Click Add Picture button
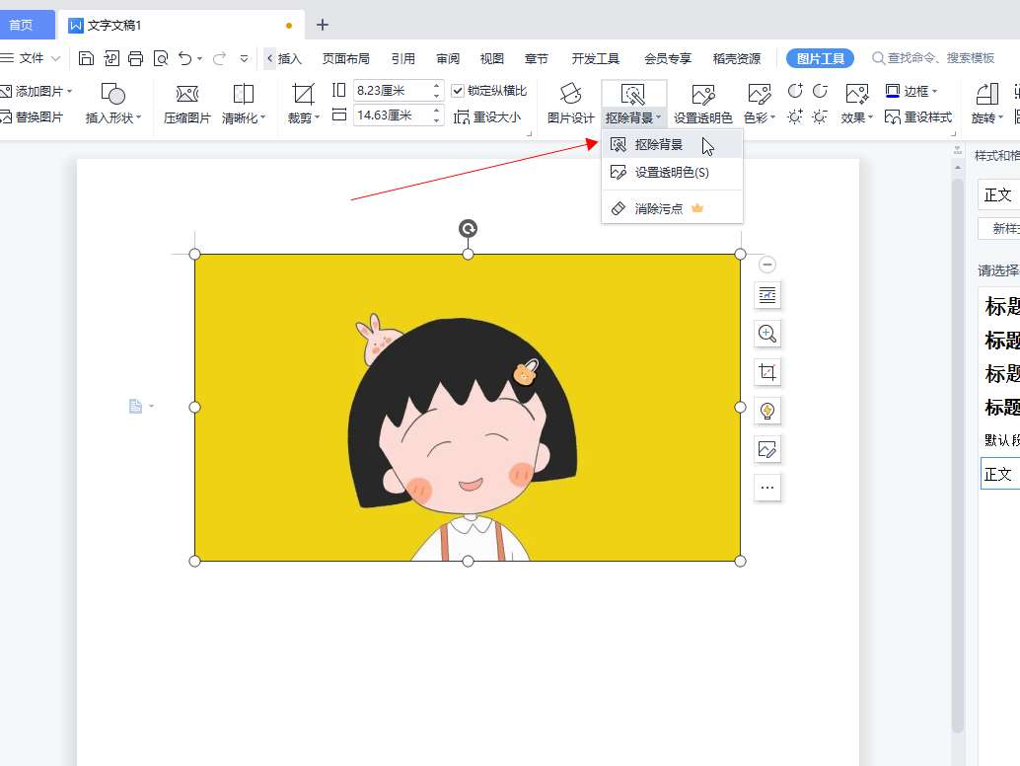The width and height of the screenshot is (1020, 766). (36, 91)
